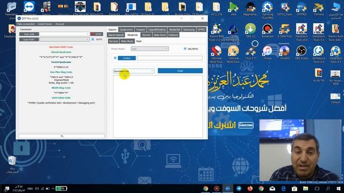Select the Xiaomi Special sub-tab
The height and width of the screenshot is (193, 344).
[116, 35]
